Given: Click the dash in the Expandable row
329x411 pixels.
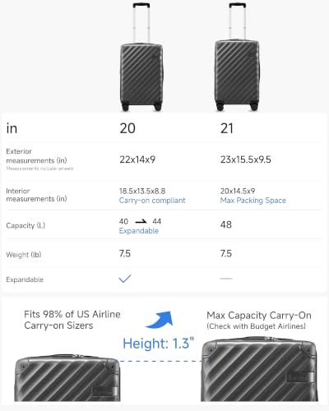Looking at the screenshot, I should (226, 279).
